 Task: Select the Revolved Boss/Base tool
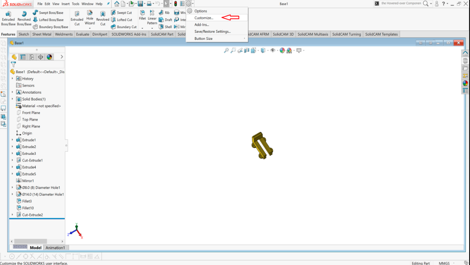24,19
